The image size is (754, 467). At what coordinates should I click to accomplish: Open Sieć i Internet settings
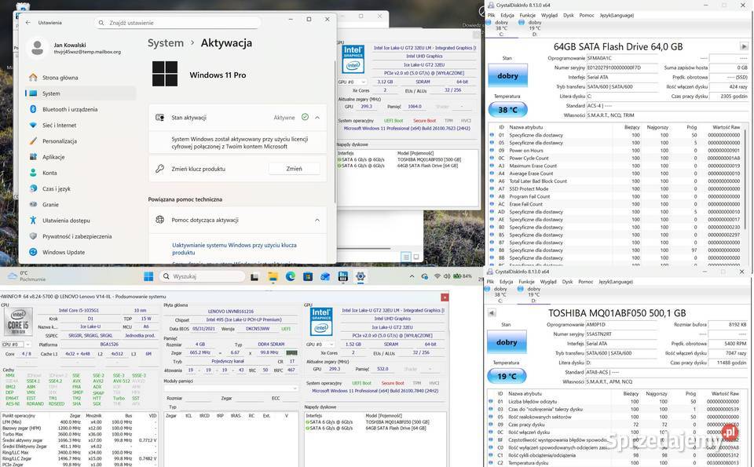[59, 125]
